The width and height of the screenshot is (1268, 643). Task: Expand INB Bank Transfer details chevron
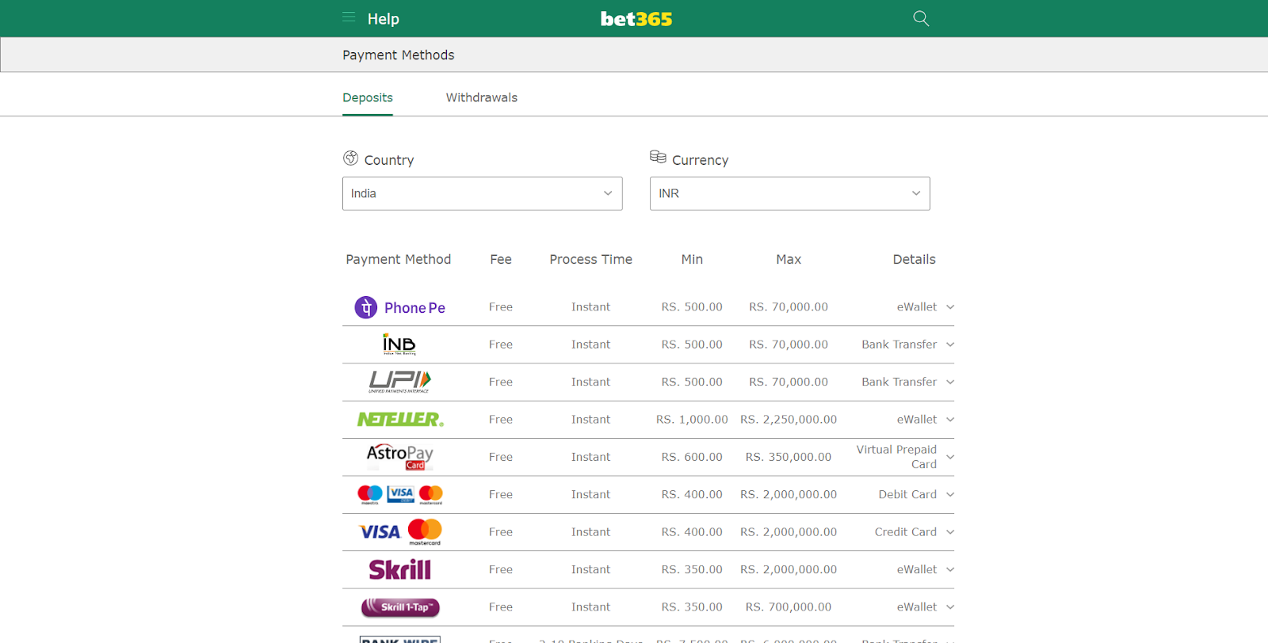[950, 344]
